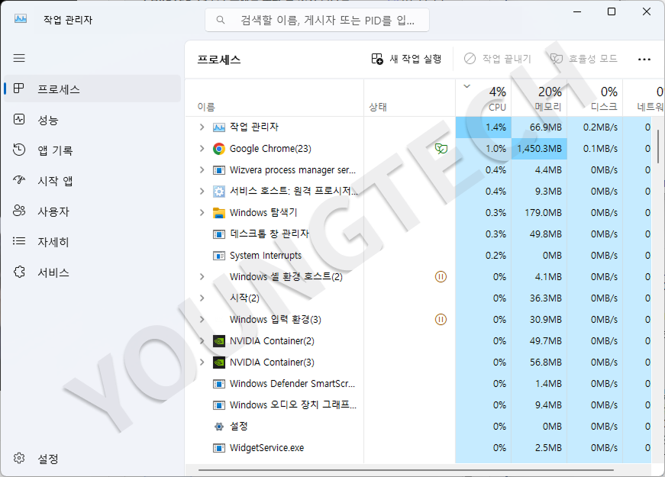665x477 pixels.
Task: Click the 성능 performance sidebar icon
Action: 19,119
